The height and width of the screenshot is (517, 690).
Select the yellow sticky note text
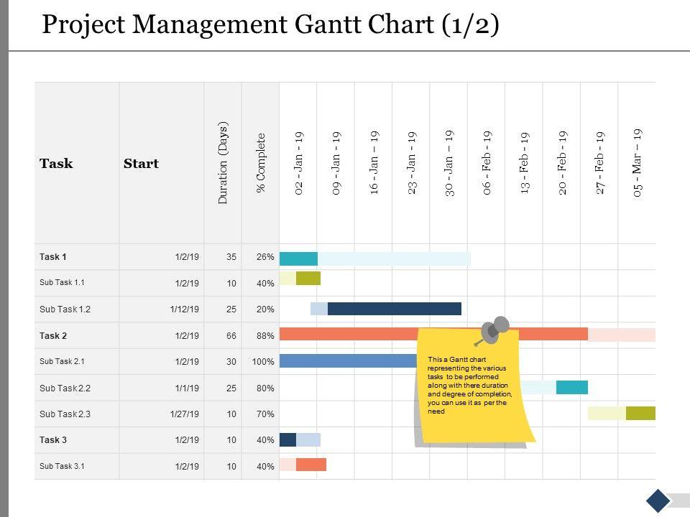click(470, 385)
